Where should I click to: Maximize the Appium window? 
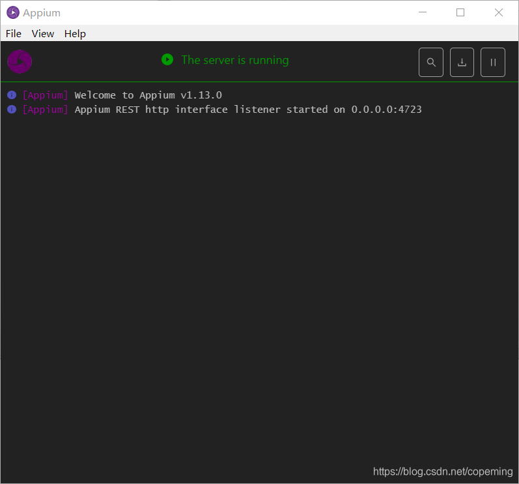click(460, 12)
